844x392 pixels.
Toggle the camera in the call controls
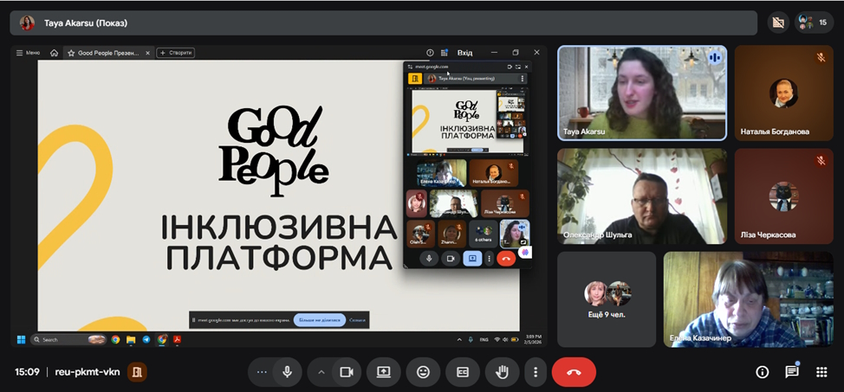click(347, 372)
